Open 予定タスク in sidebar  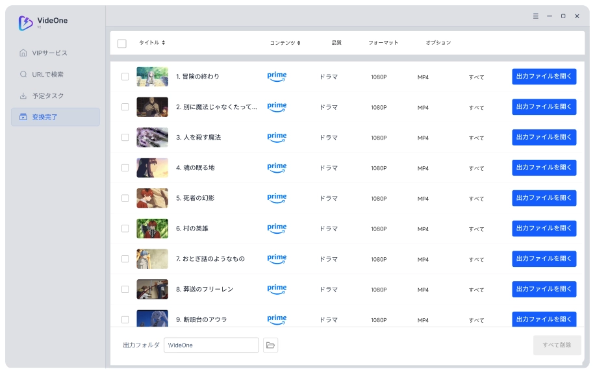[x=55, y=95]
